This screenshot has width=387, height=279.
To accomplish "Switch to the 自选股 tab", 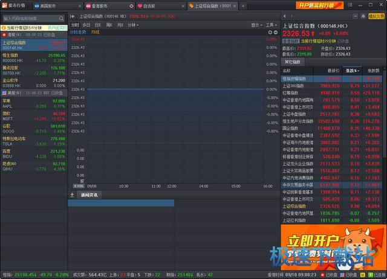I will tap(161, 6).
